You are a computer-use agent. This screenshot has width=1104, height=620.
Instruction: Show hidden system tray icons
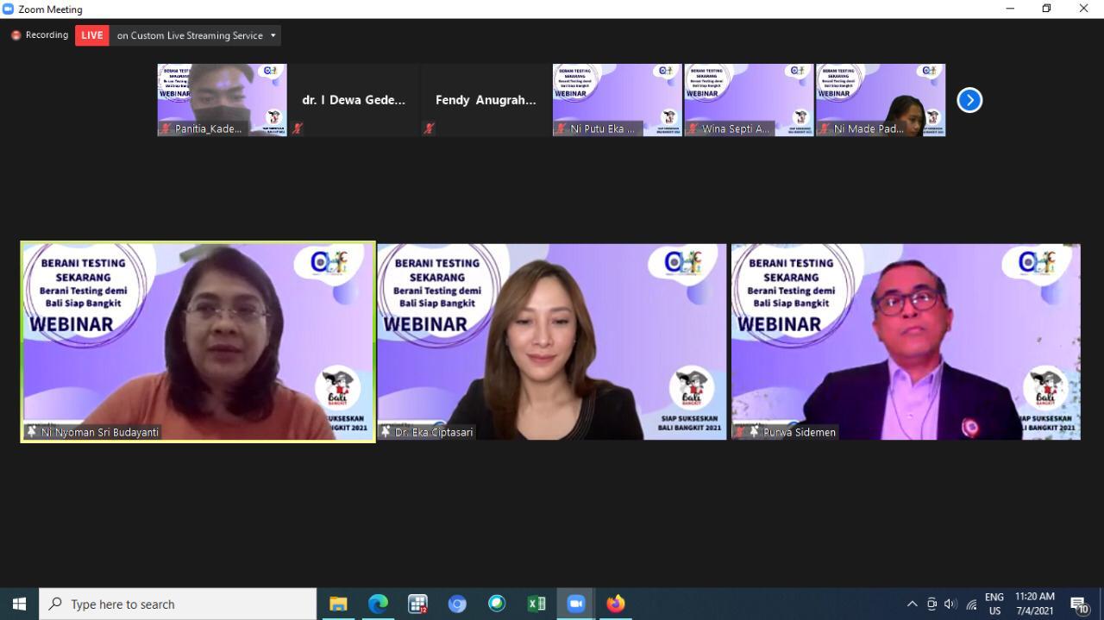pyautogui.click(x=912, y=604)
